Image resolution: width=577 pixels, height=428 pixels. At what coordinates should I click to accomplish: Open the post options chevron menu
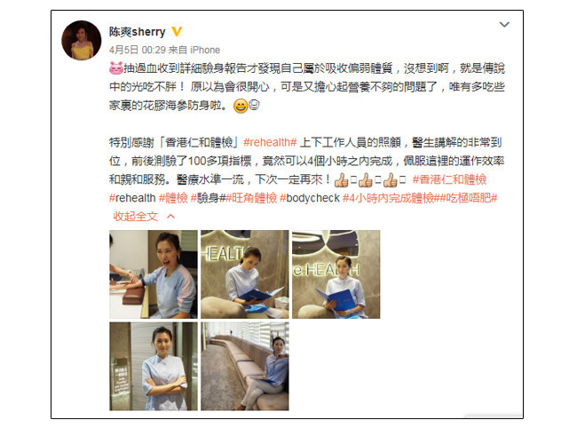[504, 25]
